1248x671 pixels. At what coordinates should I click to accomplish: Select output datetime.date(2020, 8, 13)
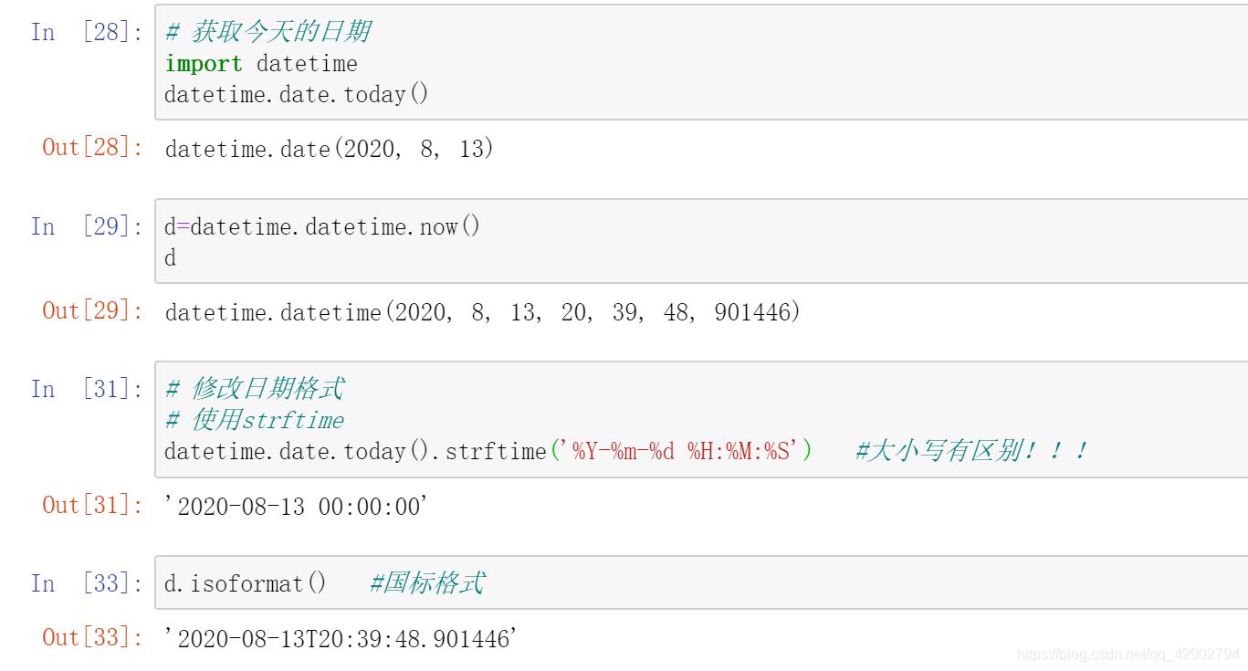[x=329, y=149]
